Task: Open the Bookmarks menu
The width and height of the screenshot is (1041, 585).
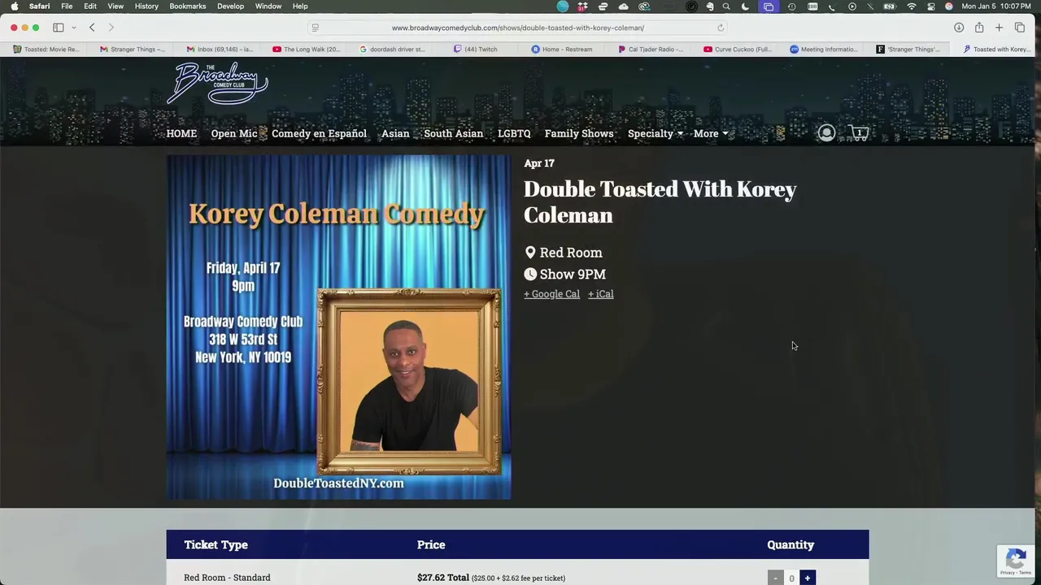Action: click(x=187, y=6)
